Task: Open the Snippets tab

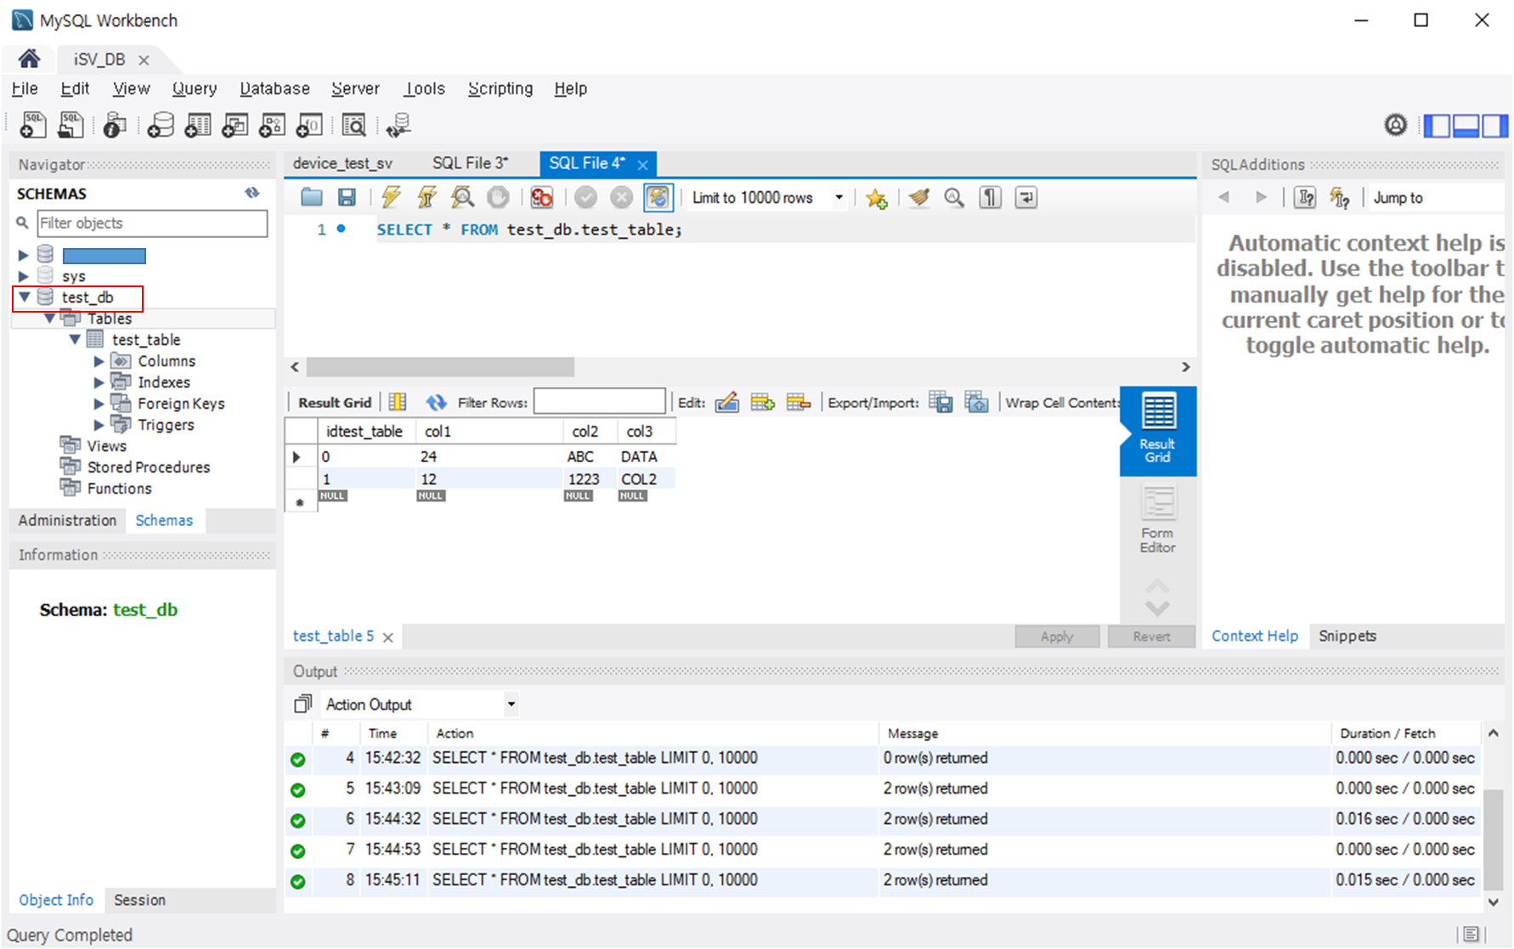Action: pos(1347,635)
